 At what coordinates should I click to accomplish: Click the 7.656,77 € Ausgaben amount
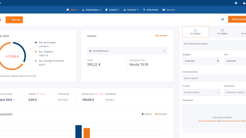[43, 56]
